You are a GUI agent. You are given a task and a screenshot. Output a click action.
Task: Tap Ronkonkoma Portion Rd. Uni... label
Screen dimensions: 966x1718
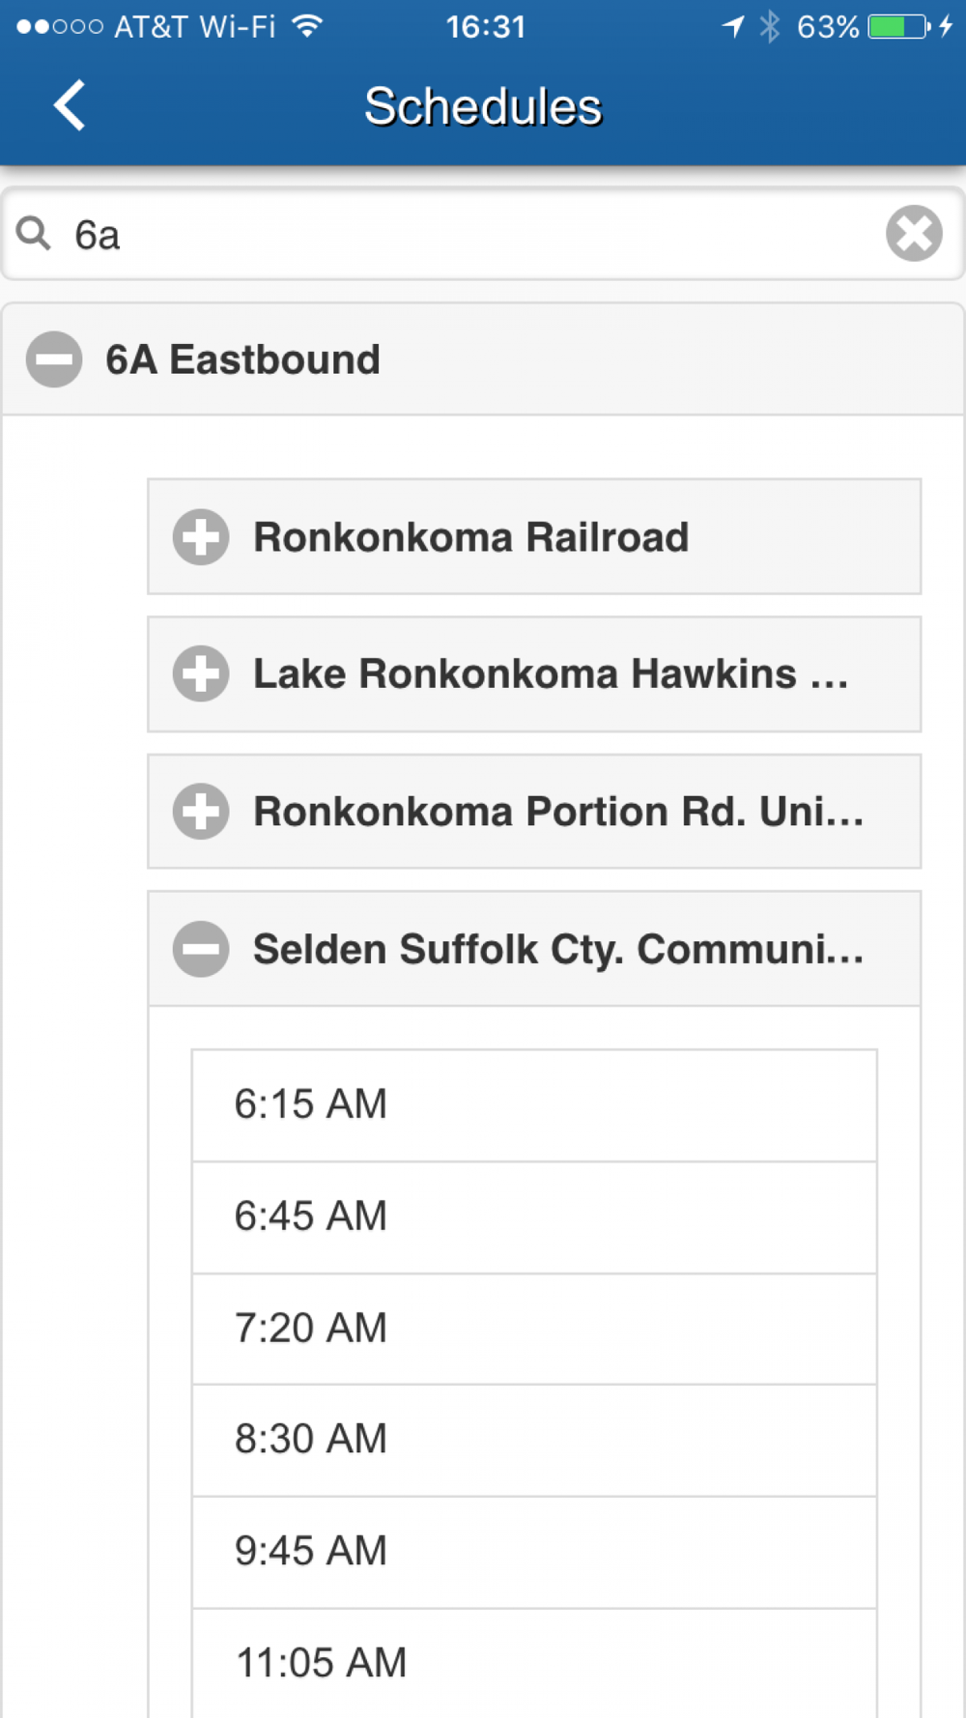coord(558,812)
